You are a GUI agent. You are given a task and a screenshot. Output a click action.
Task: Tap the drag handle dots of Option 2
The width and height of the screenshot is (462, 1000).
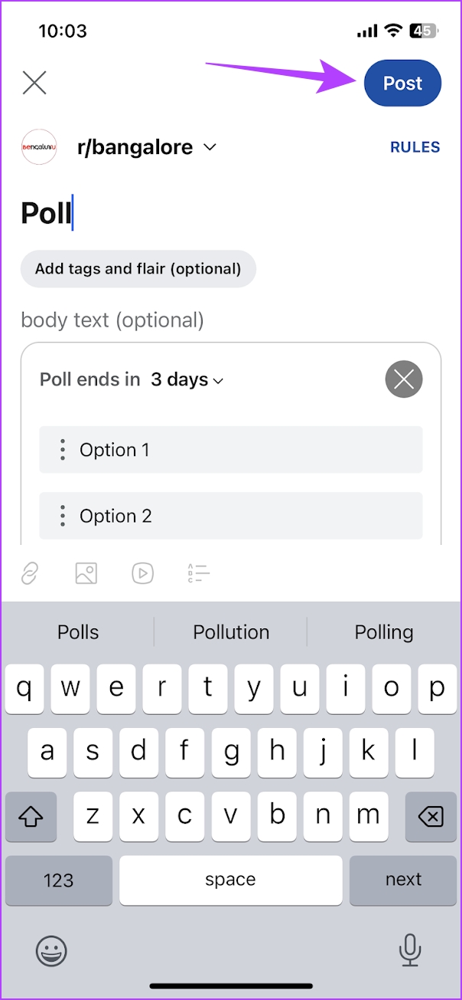point(63,516)
